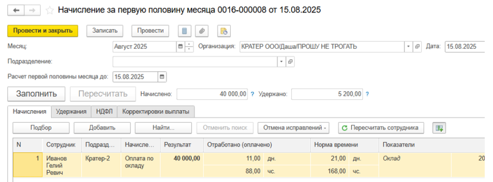493x182 pixels.
Task: Select row number cell 1
Action: (x=27, y=165)
